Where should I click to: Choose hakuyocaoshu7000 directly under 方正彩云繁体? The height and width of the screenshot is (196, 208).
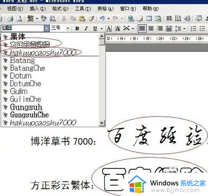pyautogui.click(x=50, y=52)
